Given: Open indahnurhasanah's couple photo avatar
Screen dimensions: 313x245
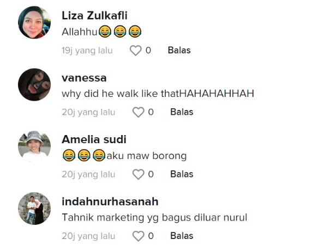Looking at the screenshot, I should coord(34,209).
